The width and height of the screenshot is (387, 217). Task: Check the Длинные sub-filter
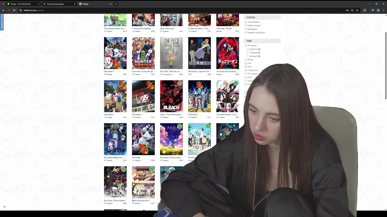coord(248,56)
